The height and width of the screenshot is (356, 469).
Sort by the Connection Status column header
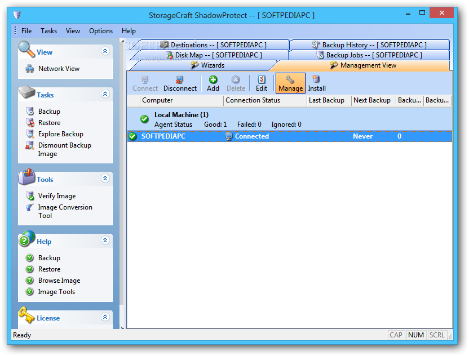pos(265,100)
